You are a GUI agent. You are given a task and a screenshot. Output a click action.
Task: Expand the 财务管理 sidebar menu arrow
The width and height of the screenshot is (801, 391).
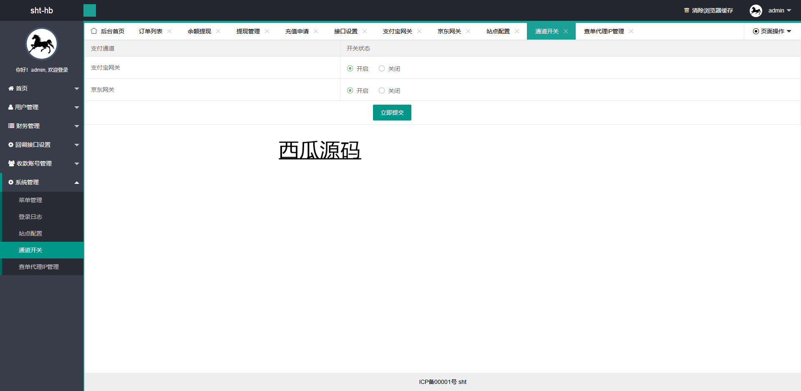[77, 126]
